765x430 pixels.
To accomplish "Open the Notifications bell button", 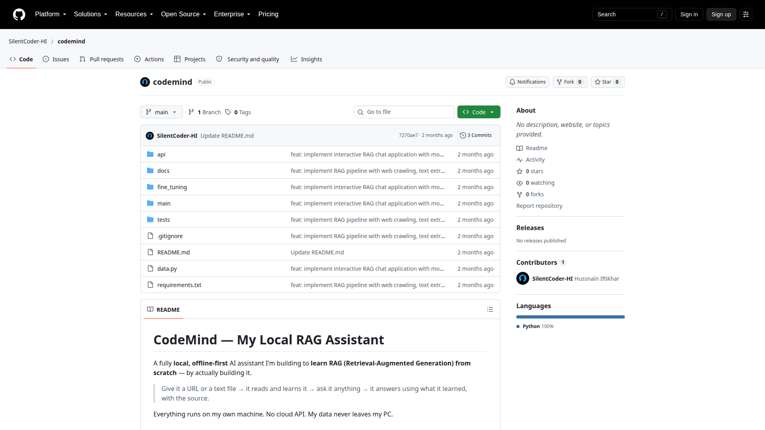I will [x=528, y=82].
